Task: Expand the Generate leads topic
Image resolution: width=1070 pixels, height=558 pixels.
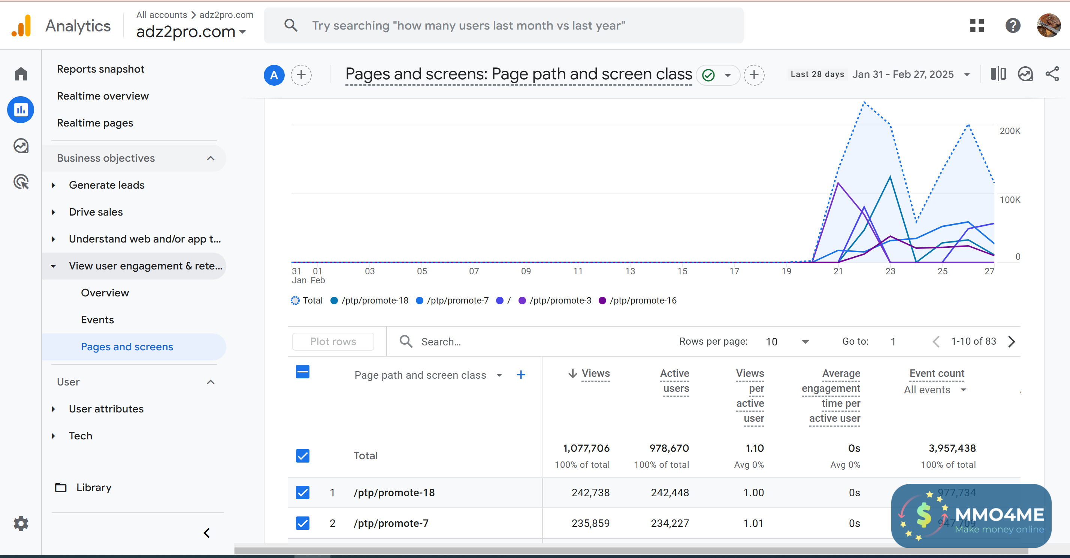Action: click(x=53, y=185)
